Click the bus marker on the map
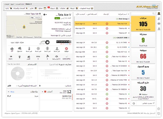The width and height of the screenshot is (163, 119). (24, 27)
